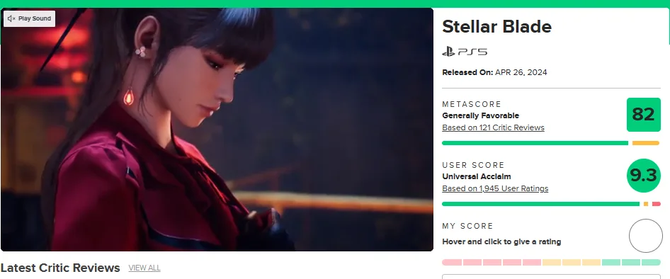View all latest critic reviews
The image size is (670, 279).
click(144, 268)
